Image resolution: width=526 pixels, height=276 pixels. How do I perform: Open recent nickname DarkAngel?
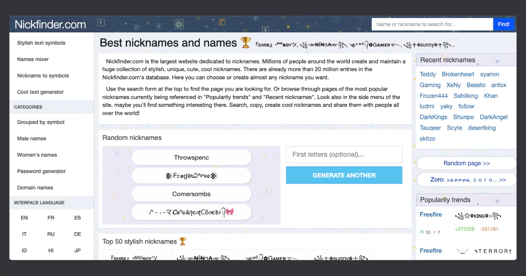coord(494,117)
